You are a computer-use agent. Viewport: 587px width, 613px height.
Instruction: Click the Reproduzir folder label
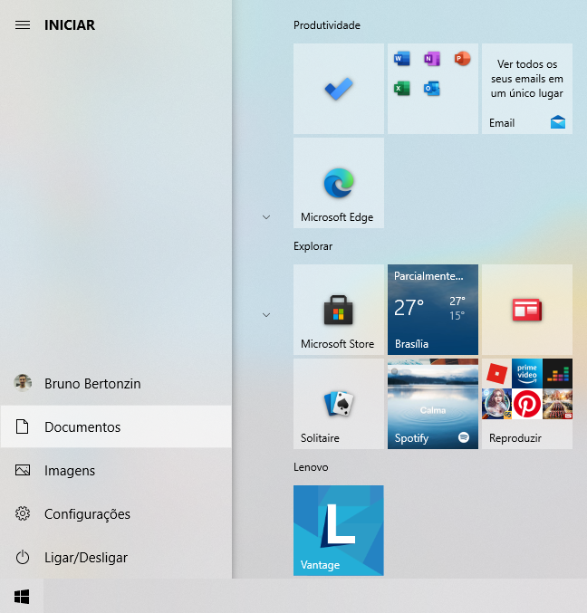point(515,438)
